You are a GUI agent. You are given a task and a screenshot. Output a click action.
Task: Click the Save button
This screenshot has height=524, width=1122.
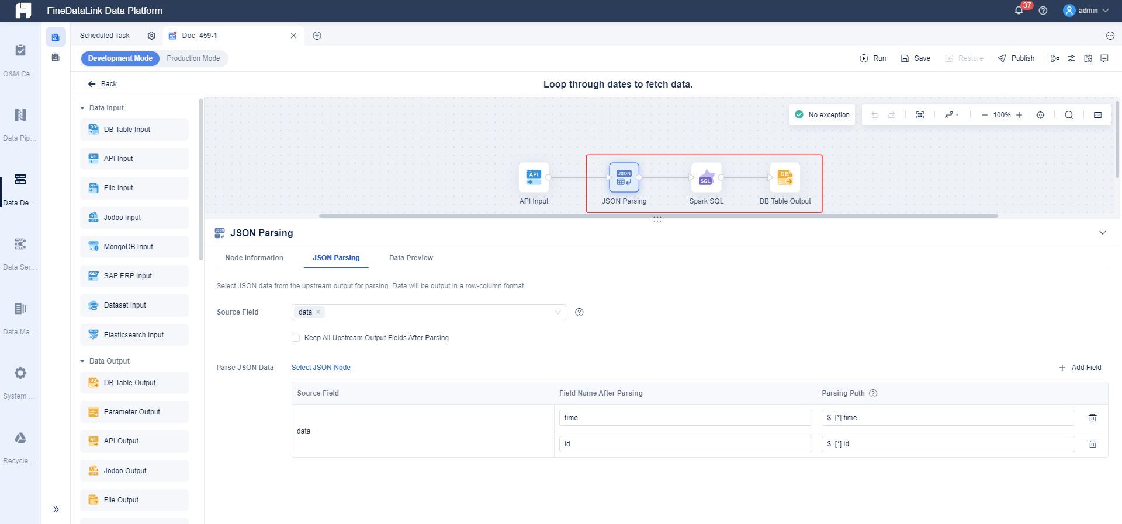click(916, 58)
